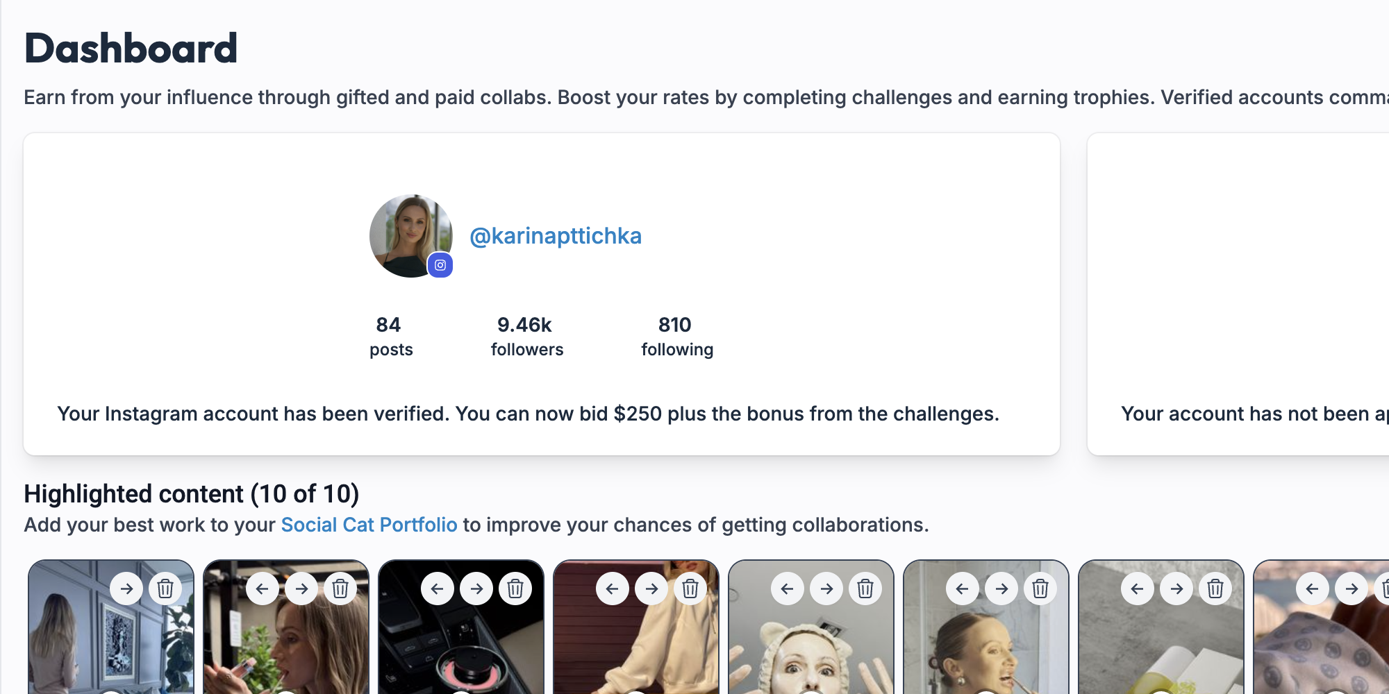Delete the second highlighted content item
This screenshot has height=694, width=1389.
coord(340,589)
